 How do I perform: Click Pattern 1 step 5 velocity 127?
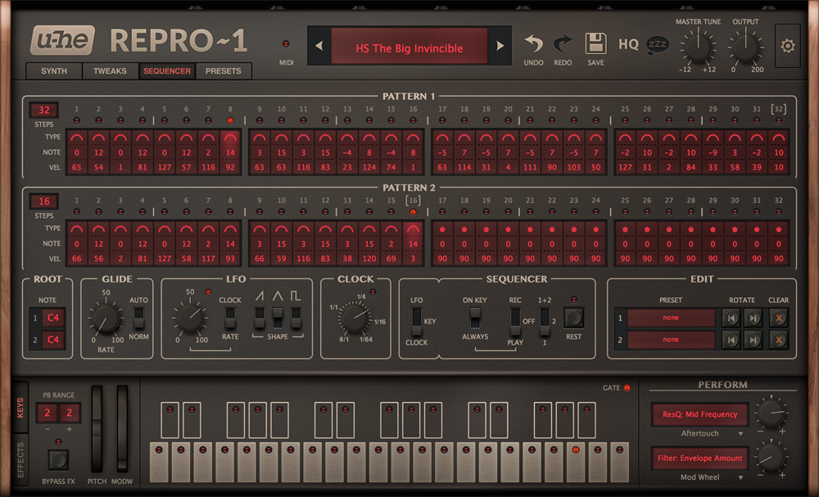point(165,168)
